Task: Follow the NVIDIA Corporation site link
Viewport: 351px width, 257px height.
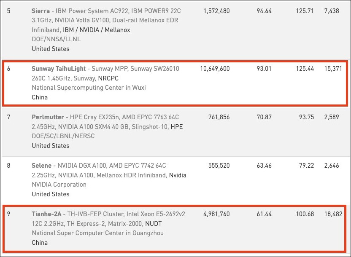Action: tap(59, 185)
